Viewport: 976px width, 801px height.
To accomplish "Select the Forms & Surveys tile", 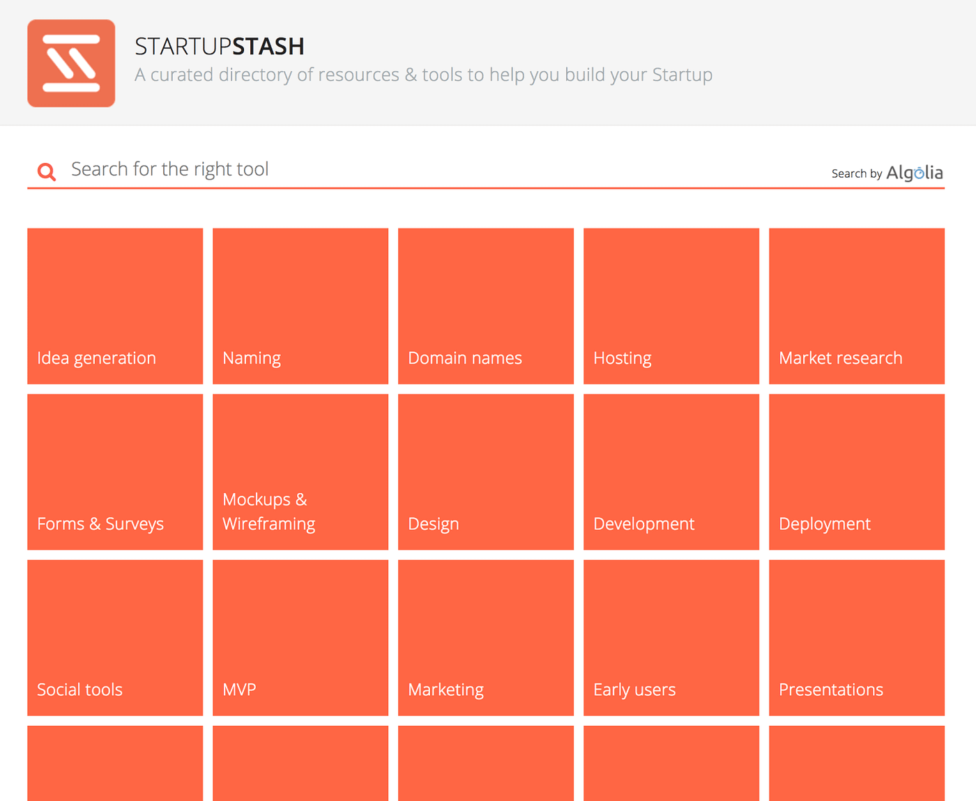I will (x=115, y=472).
